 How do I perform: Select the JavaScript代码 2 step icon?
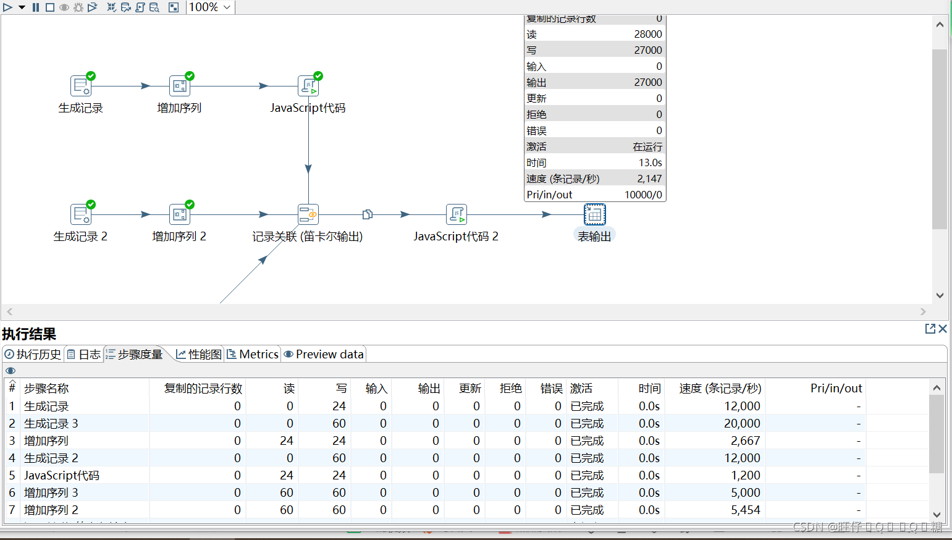tap(457, 214)
